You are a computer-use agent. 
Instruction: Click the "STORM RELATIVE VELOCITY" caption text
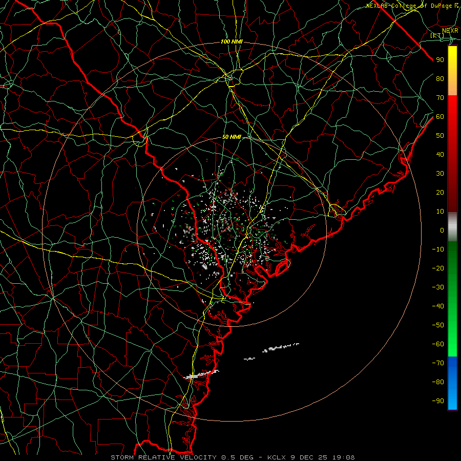pos(163,457)
